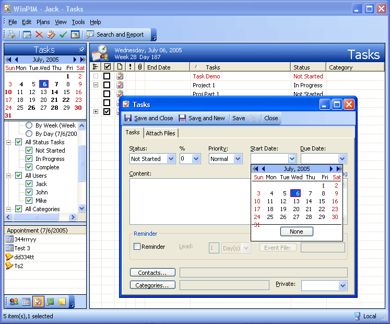Screen dimensions: 390x324
Task: Click the green checkmark toolbar icon
Action: point(63,34)
